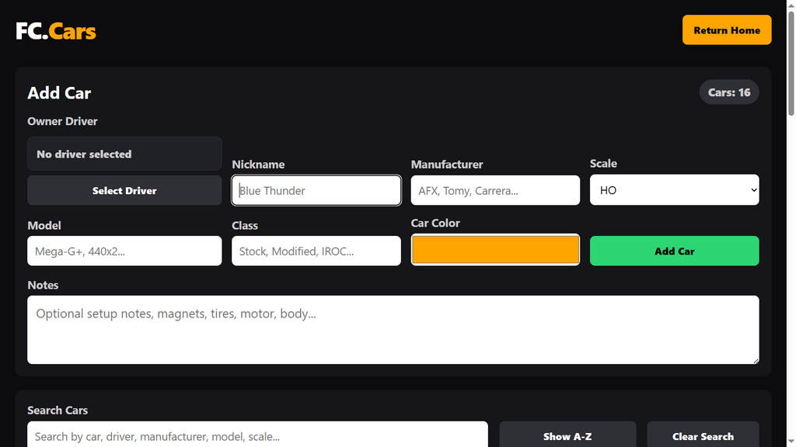This screenshot has height=447, width=796.
Task: Click the Add Car heading
Action: coord(59,93)
